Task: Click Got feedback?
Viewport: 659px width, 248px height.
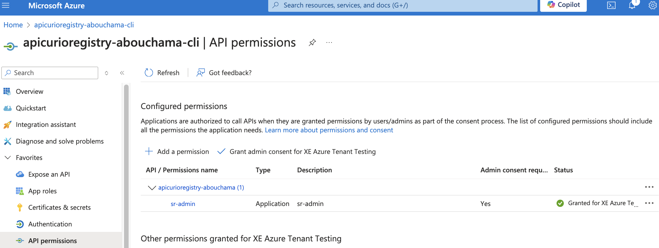Action: (x=224, y=73)
